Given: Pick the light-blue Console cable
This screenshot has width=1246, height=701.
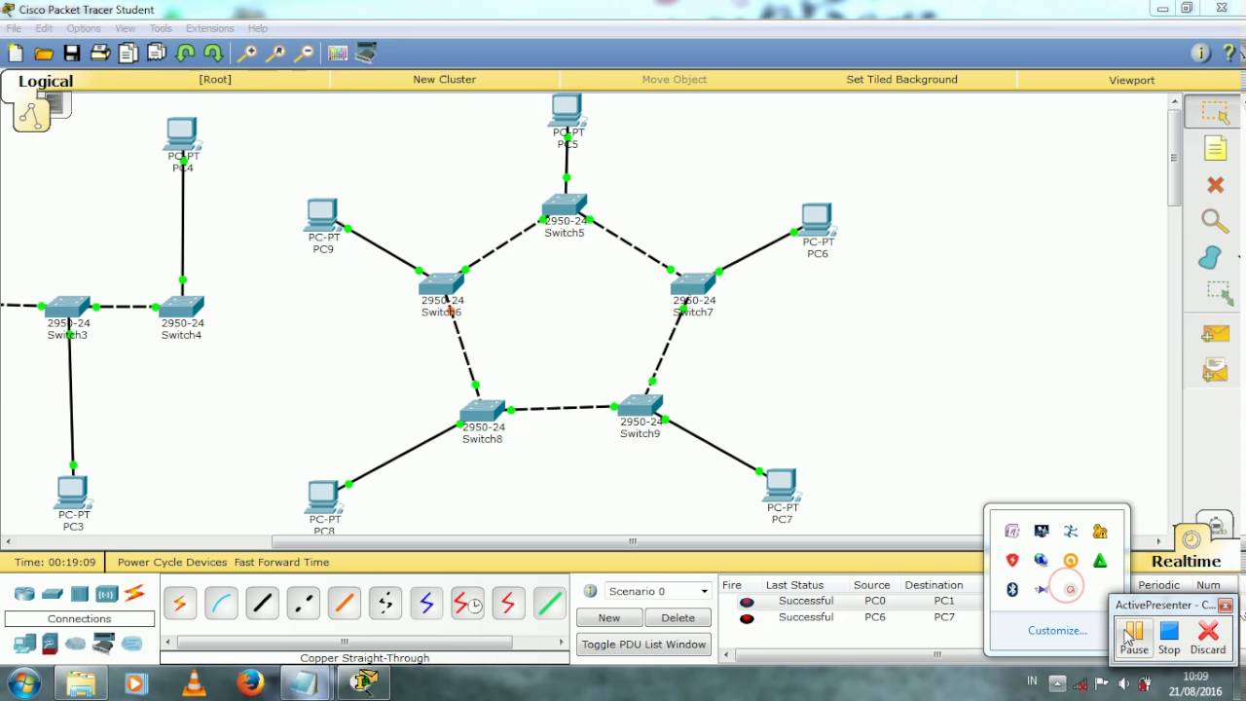Looking at the screenshot, I should coord(221,604).
